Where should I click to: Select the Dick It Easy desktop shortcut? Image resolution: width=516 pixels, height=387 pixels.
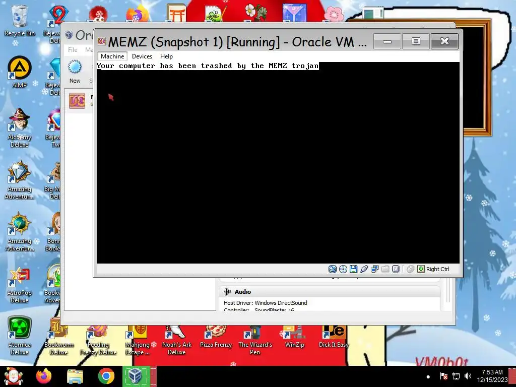pyautogui.click(x=334, y=337)
